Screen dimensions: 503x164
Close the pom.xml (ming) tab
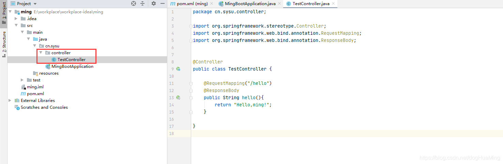pyautogui.click(x=211, y=4)
